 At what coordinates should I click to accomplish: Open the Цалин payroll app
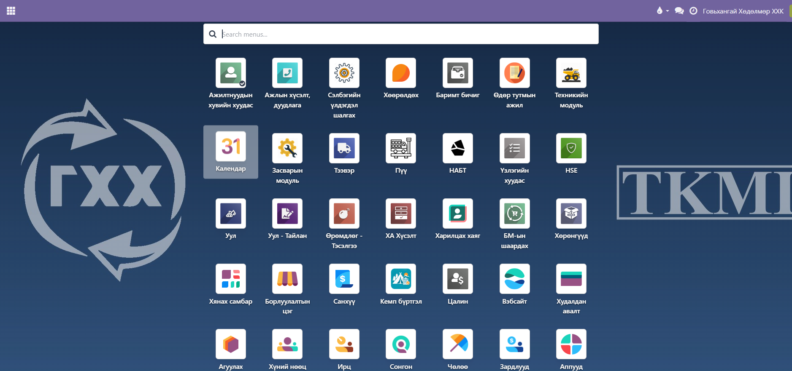pos(458,279)
